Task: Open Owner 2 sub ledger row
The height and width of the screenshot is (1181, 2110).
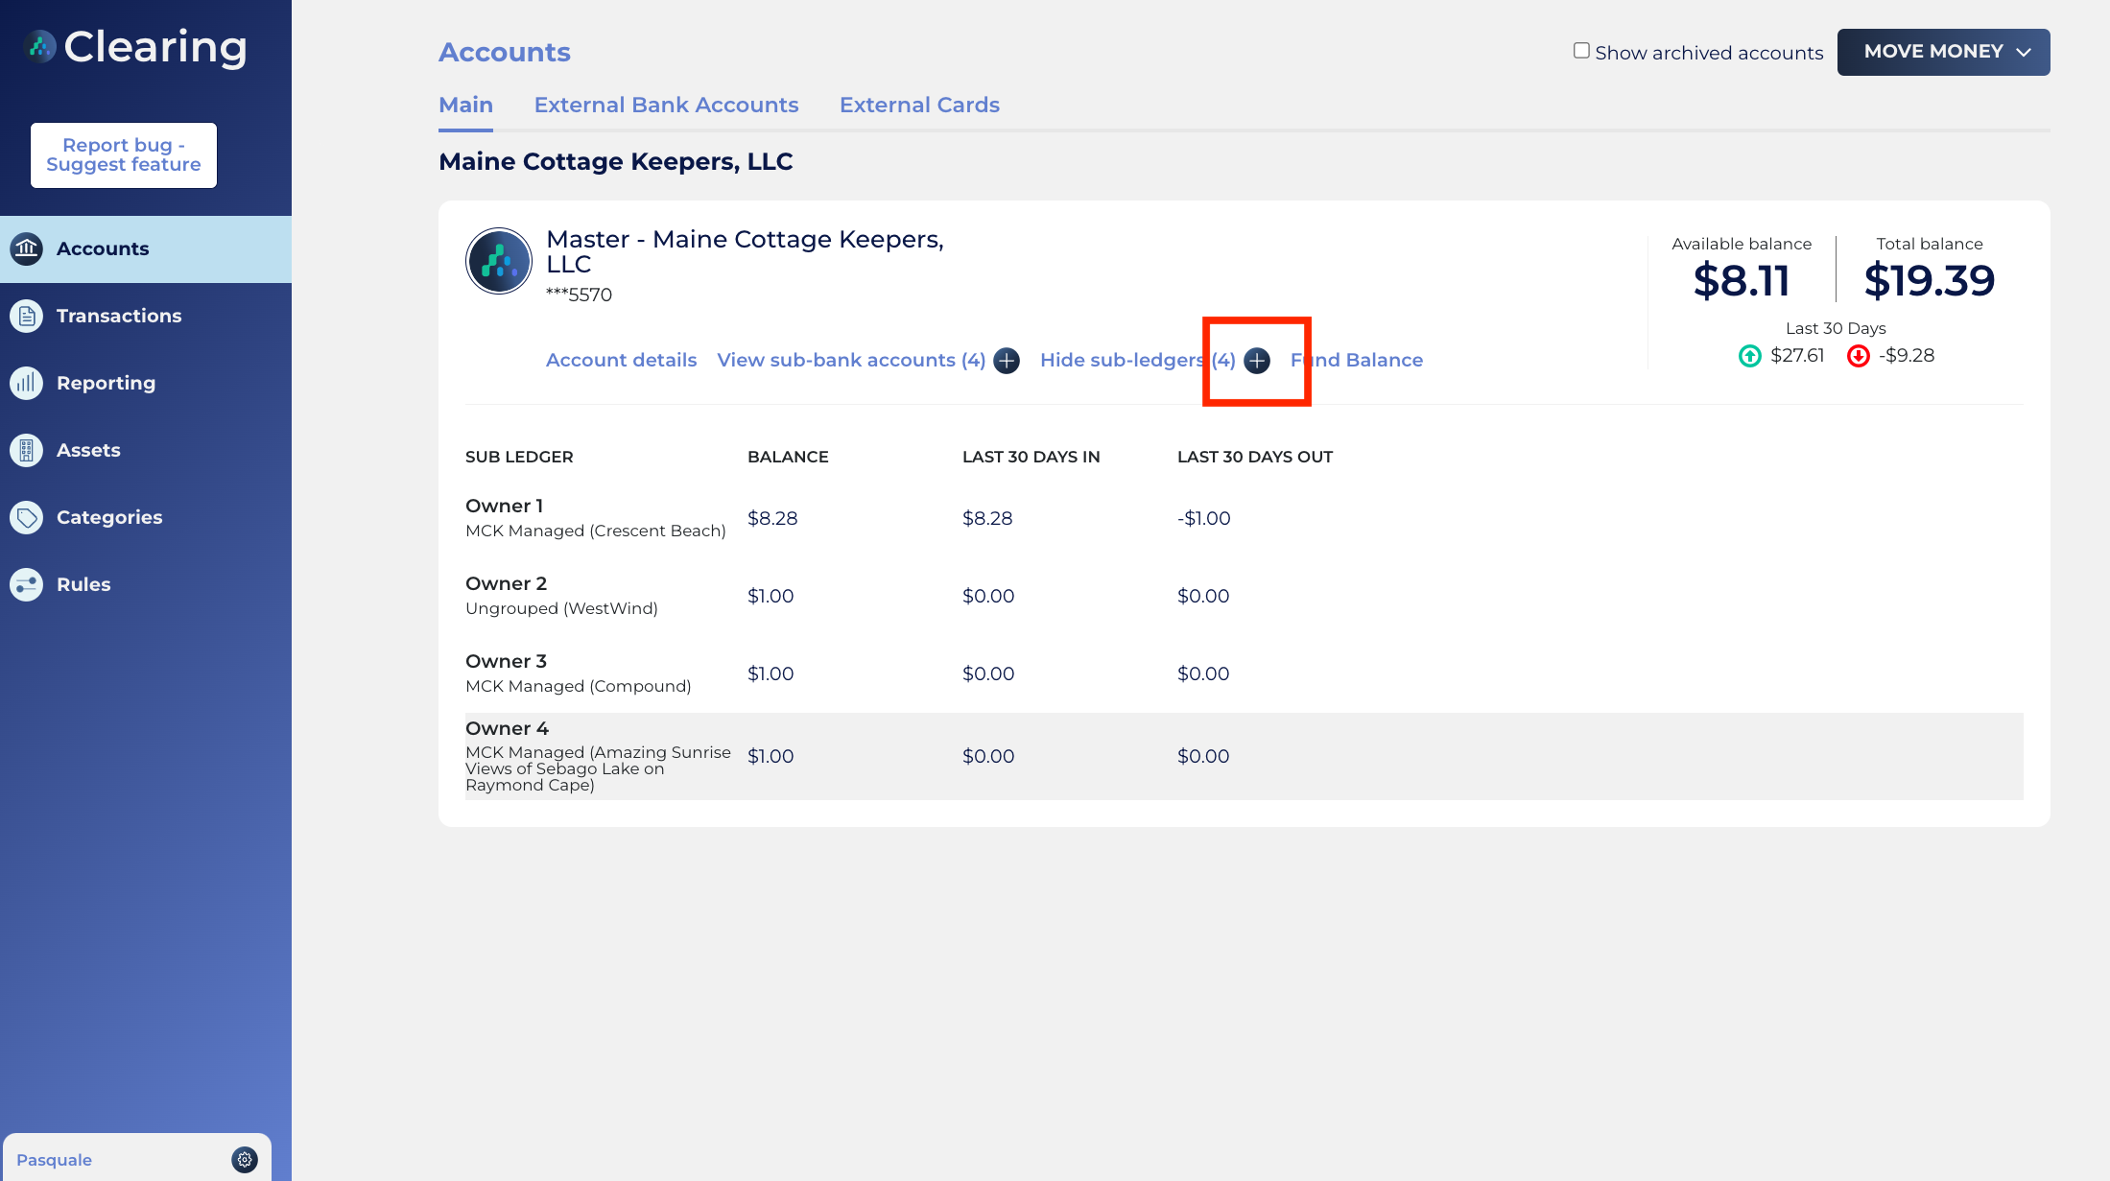Action: 1245,596
